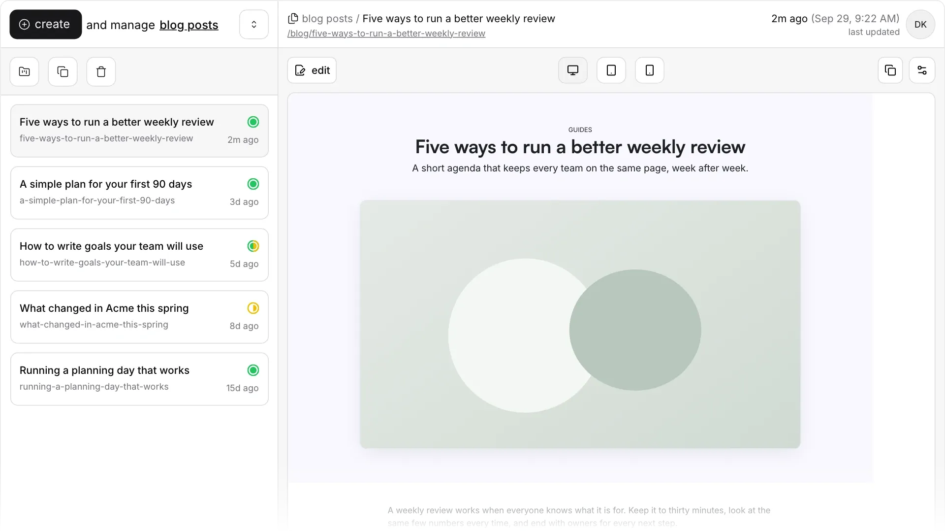Switch to mobile phone preview mode
This screenshot has width=945, height=532.
[x=649, y=70]
